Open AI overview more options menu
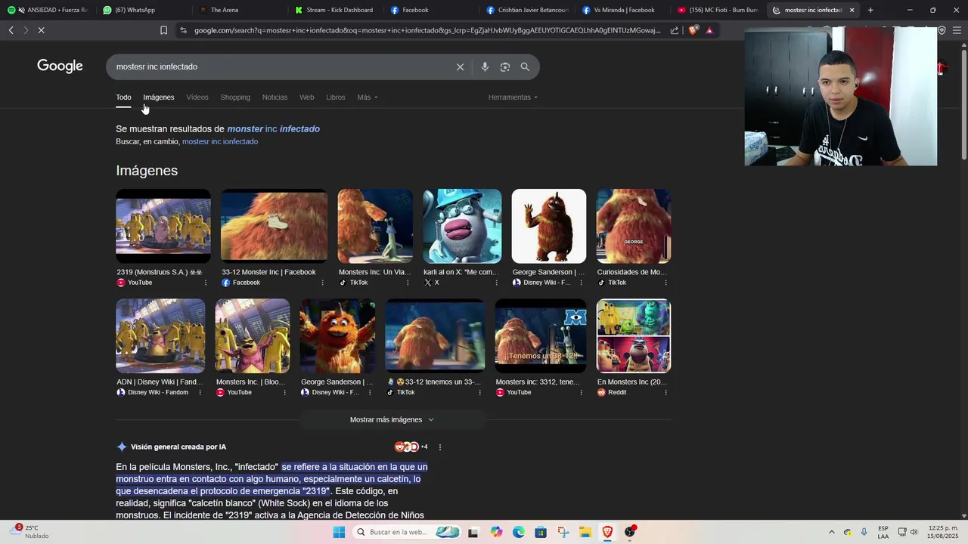The width and height of the screenshot is (968, 544). point(439,447)
